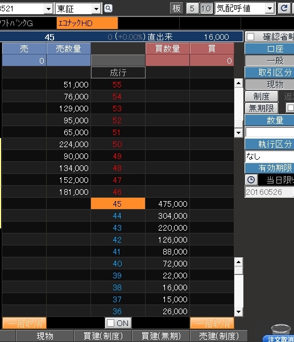Switch to 5-level quote depth
This screenshot has width=294, height=342.
coord(192,9)
